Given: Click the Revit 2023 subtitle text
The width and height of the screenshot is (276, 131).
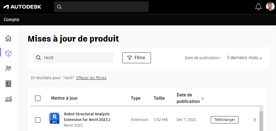Looking at the screenshot, I should 73,126.
